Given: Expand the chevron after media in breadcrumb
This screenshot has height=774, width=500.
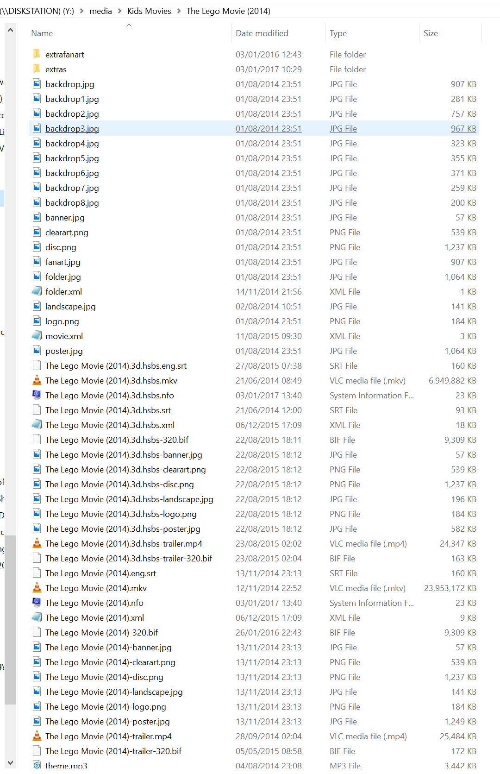Looking at the screenshot, I should (x=119, y=11).
